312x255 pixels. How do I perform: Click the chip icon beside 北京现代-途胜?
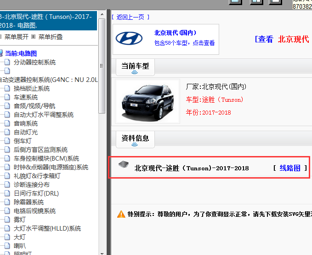(123, 165)
